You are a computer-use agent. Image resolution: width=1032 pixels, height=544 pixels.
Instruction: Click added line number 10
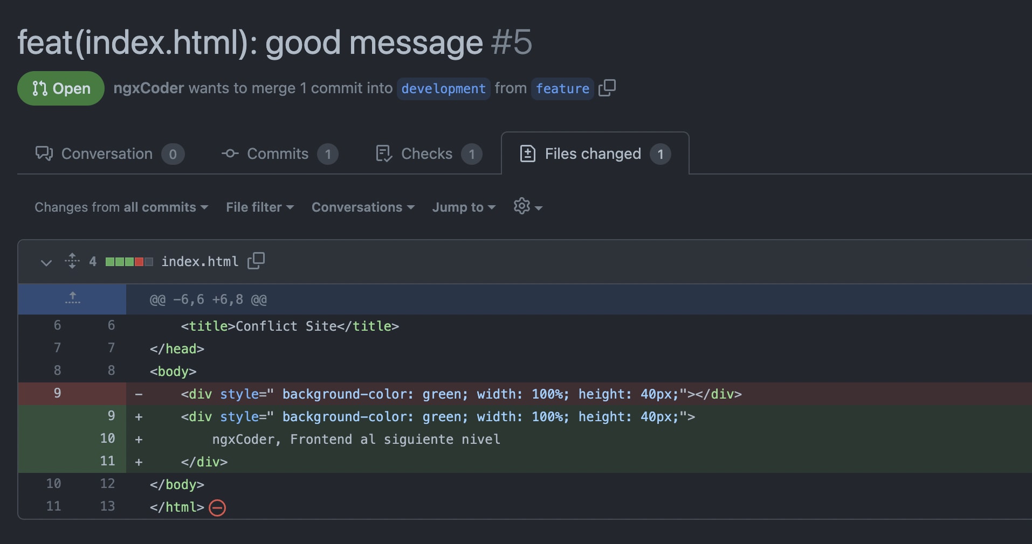(107, 438)
